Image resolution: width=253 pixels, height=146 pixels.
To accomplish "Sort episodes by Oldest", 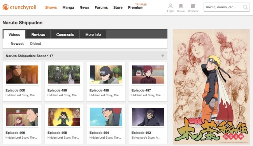I will [35, 44].
